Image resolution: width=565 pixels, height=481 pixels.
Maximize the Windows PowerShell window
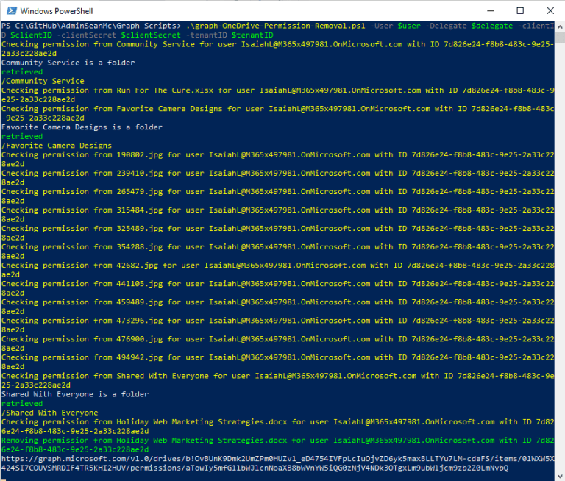[520, 11]
